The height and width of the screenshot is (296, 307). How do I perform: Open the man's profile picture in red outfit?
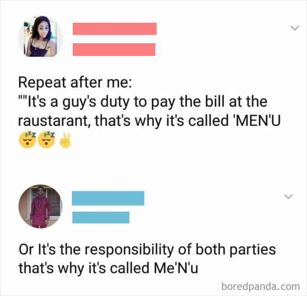pyautogui.click(x=40, y=206)
